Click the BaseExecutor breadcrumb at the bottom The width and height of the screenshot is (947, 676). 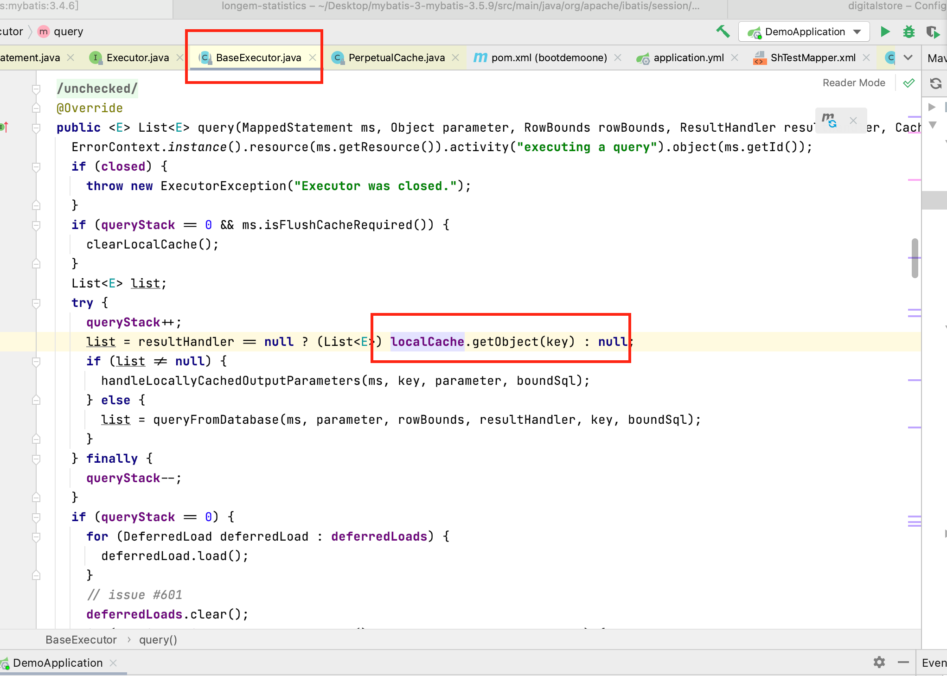pos(81,640)
